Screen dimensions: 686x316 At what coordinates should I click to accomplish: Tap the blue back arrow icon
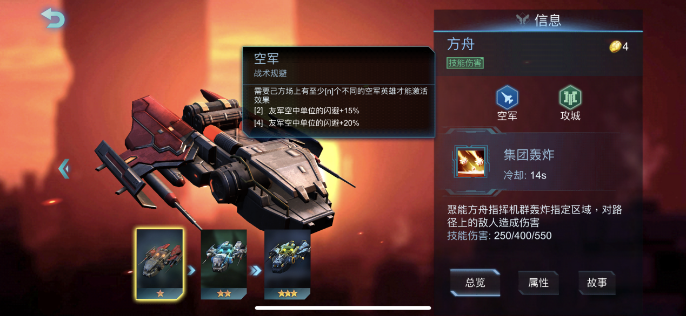(53, 18)
